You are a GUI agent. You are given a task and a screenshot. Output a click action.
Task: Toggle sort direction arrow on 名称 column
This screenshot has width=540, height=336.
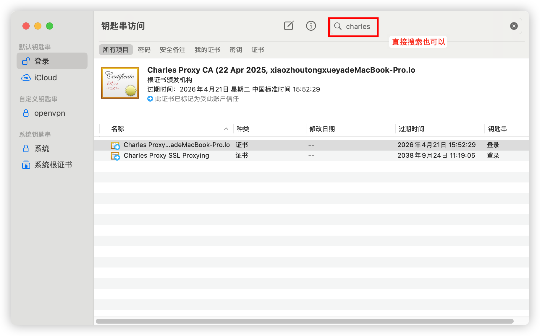226,129
